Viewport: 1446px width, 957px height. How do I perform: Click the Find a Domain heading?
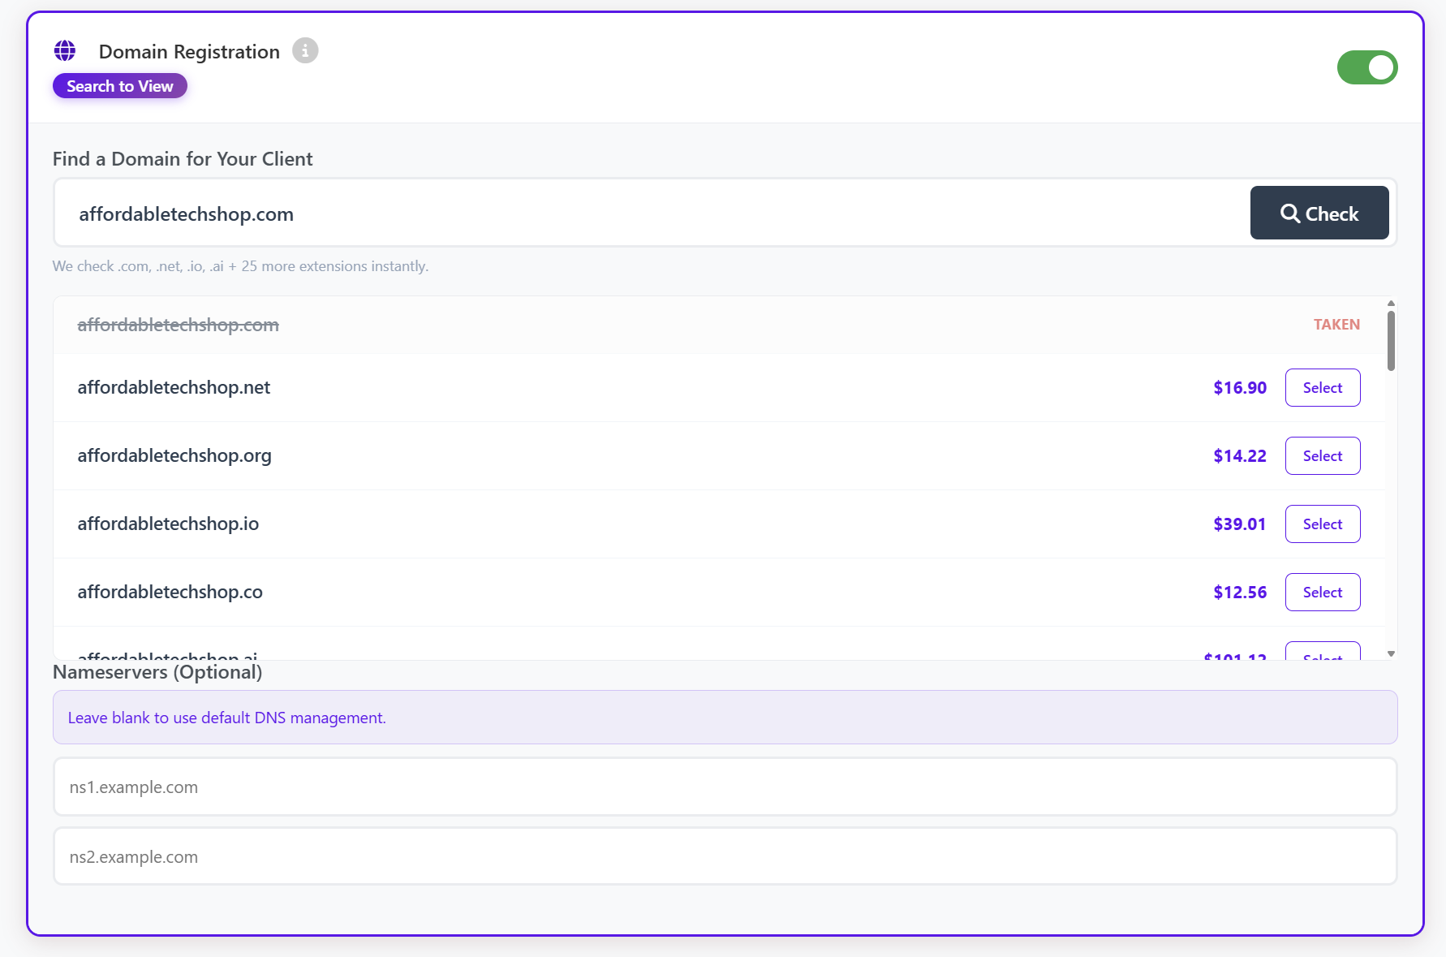183,159
